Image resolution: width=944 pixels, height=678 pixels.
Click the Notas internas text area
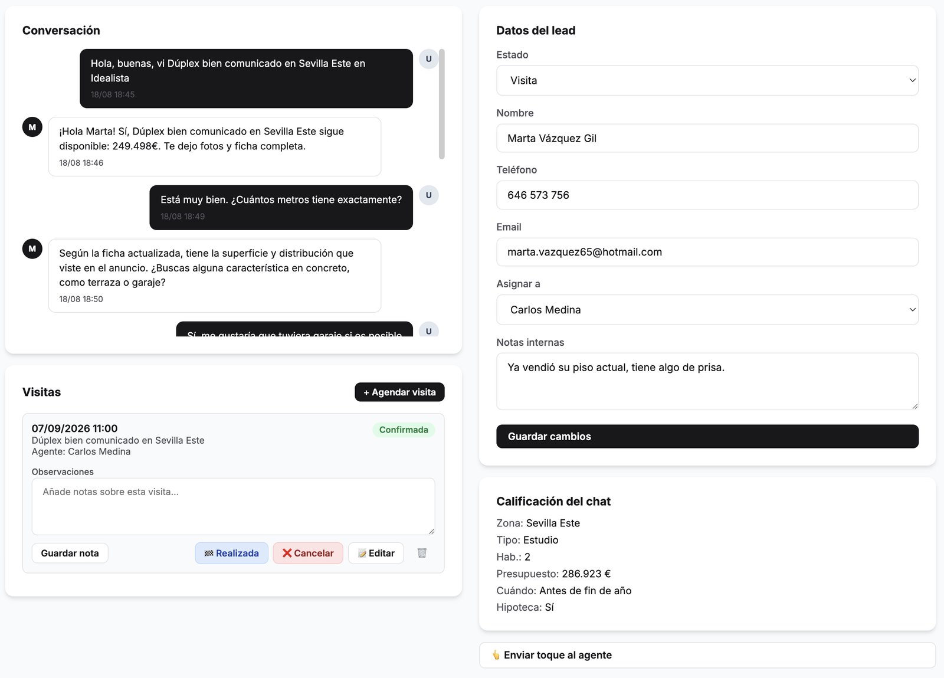coord(707,381)
